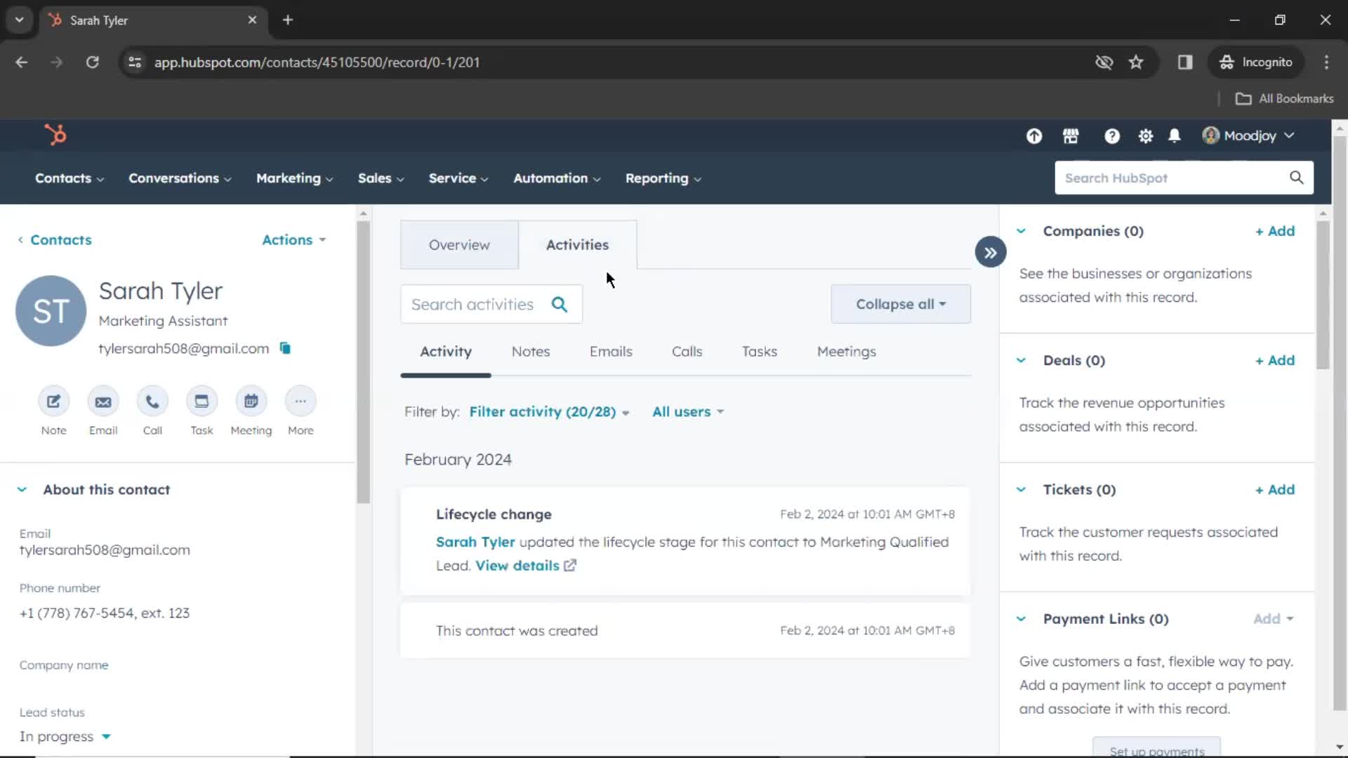
Task: Open the Contacts navigation menu
Action: [70, 178]
